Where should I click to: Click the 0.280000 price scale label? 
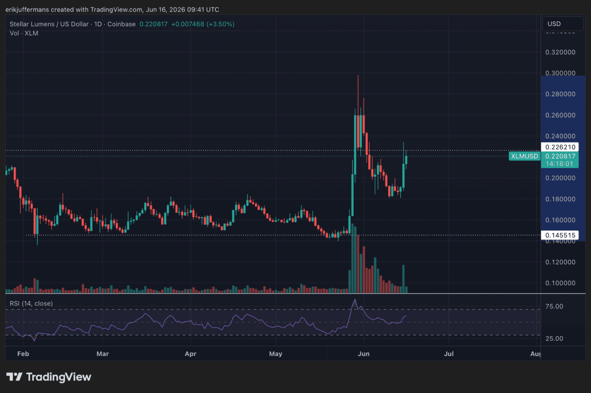560,94
